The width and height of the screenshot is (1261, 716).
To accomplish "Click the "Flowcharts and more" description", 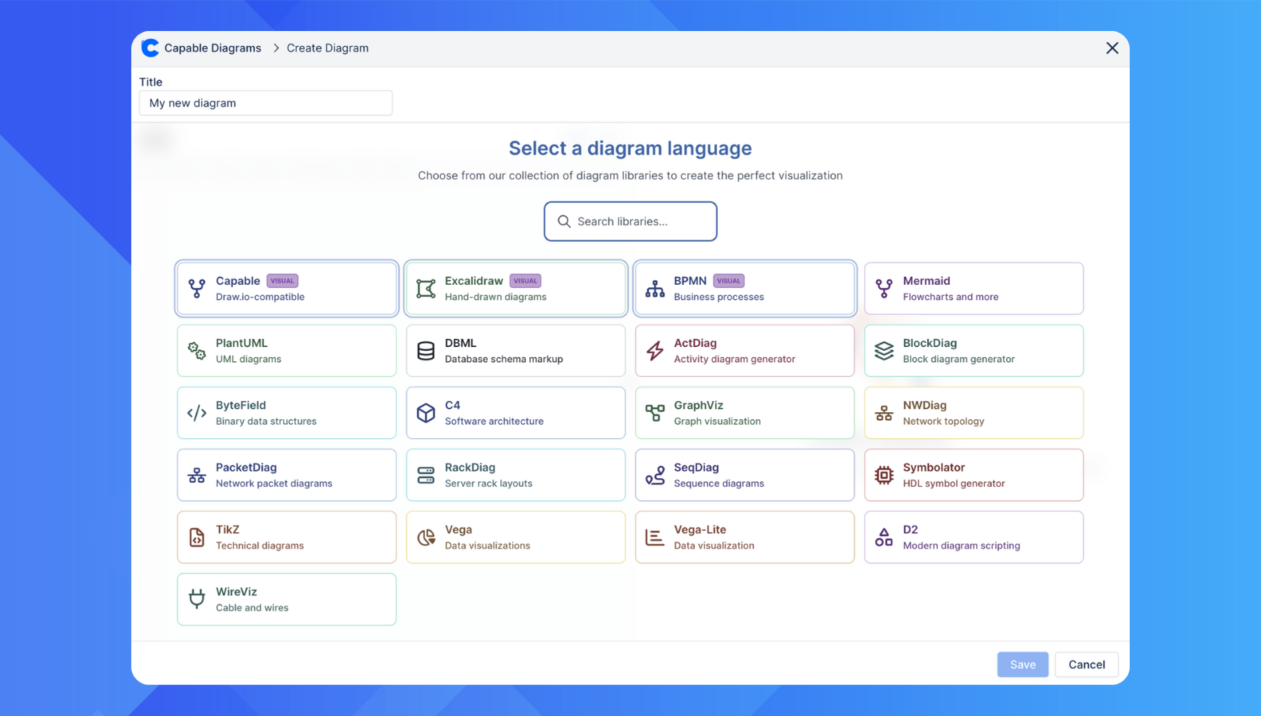I will tap(951, 297).
